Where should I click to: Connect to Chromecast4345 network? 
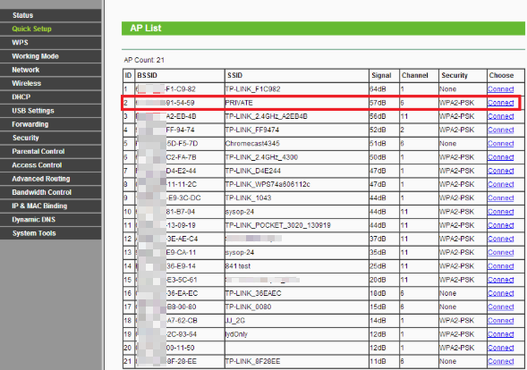click(x=501, y=143)
